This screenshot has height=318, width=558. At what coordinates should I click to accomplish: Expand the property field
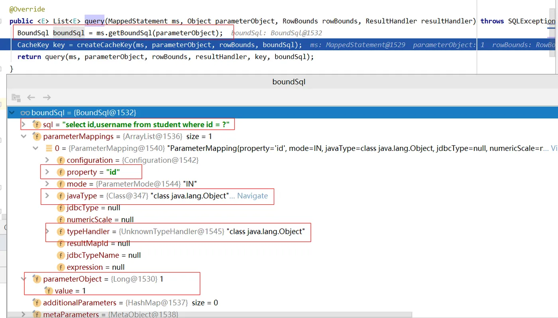(47, 172)
